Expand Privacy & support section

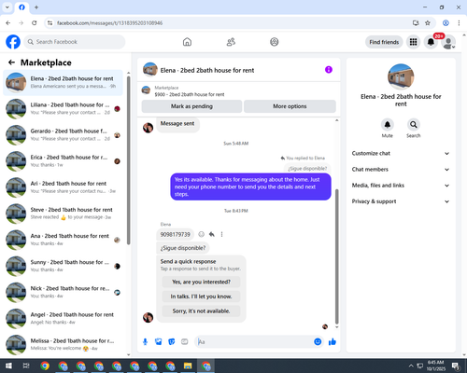pos(401,201)
